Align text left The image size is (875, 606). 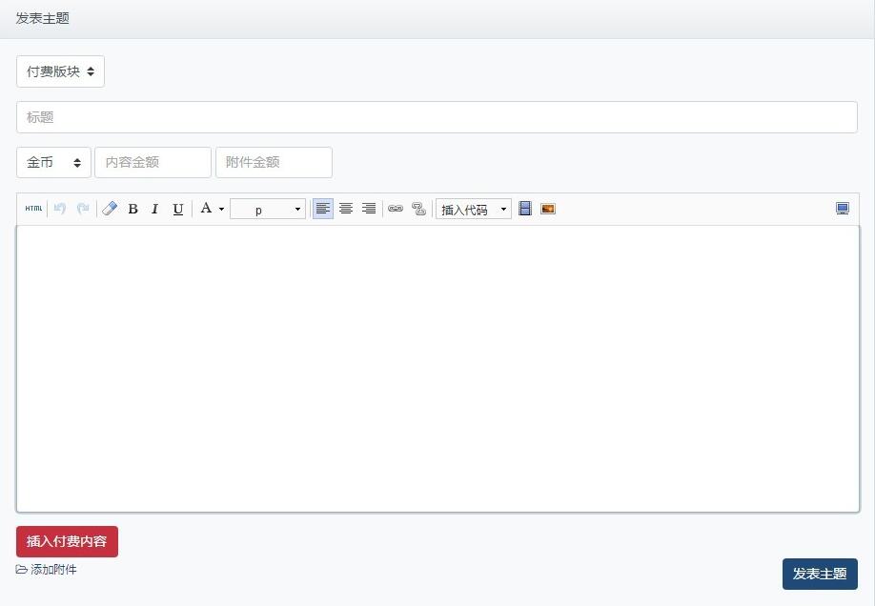tap(322, 209)
